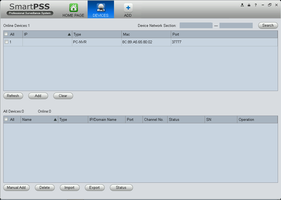Check the box for device row 1
281x200 pixels.
(x=6, y=42)
